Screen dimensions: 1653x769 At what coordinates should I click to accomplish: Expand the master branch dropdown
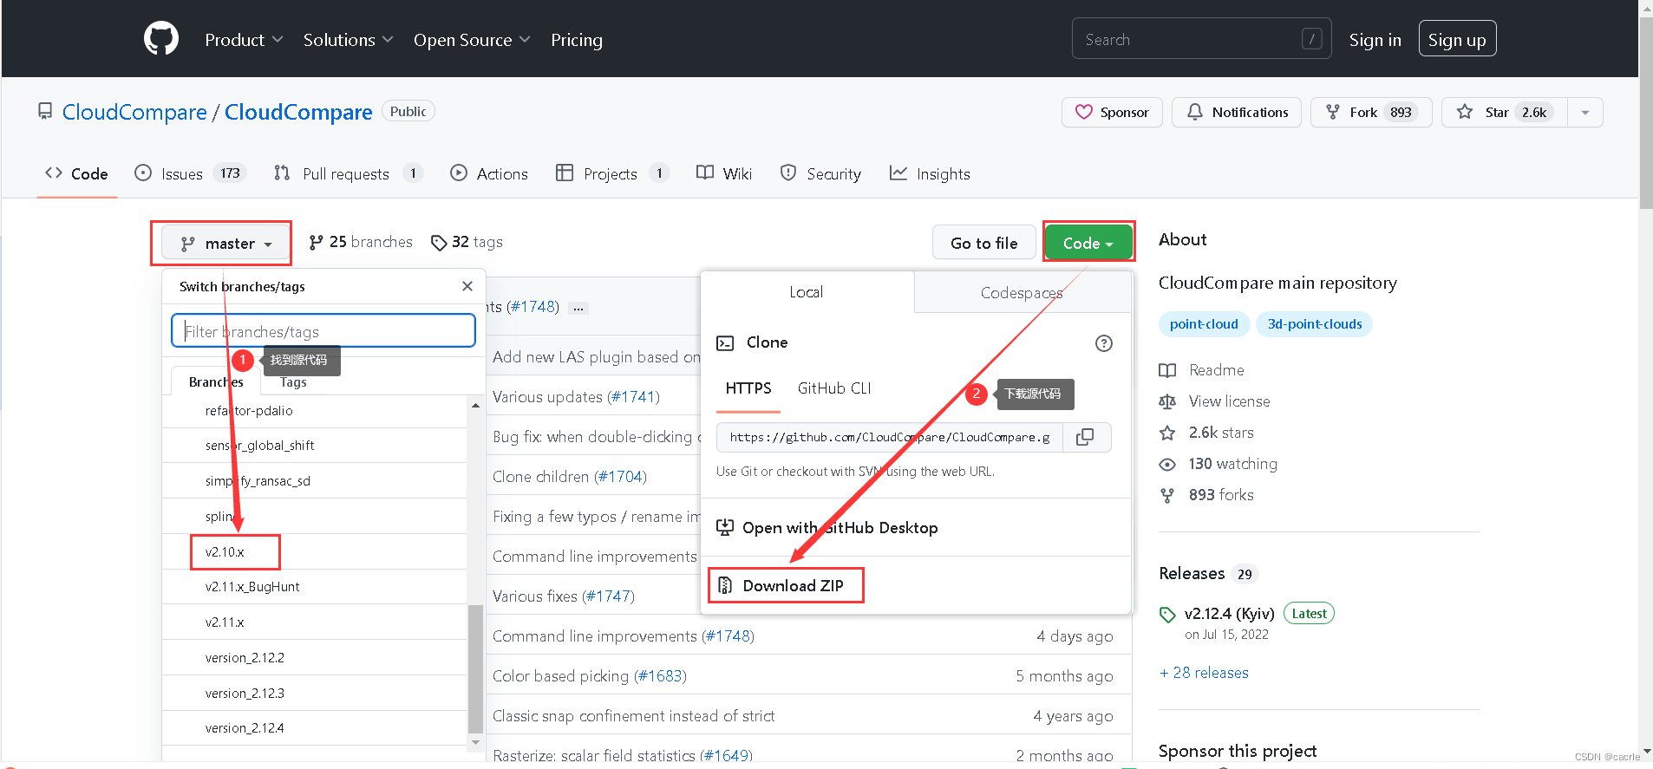[225, 244]
